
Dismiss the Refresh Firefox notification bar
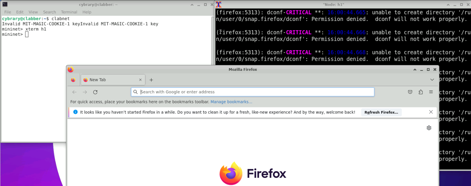[x=431, y=112]
